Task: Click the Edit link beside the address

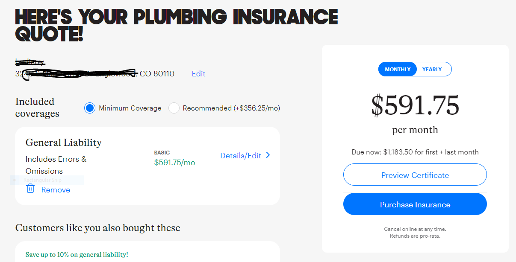Action: coord(198,74)
